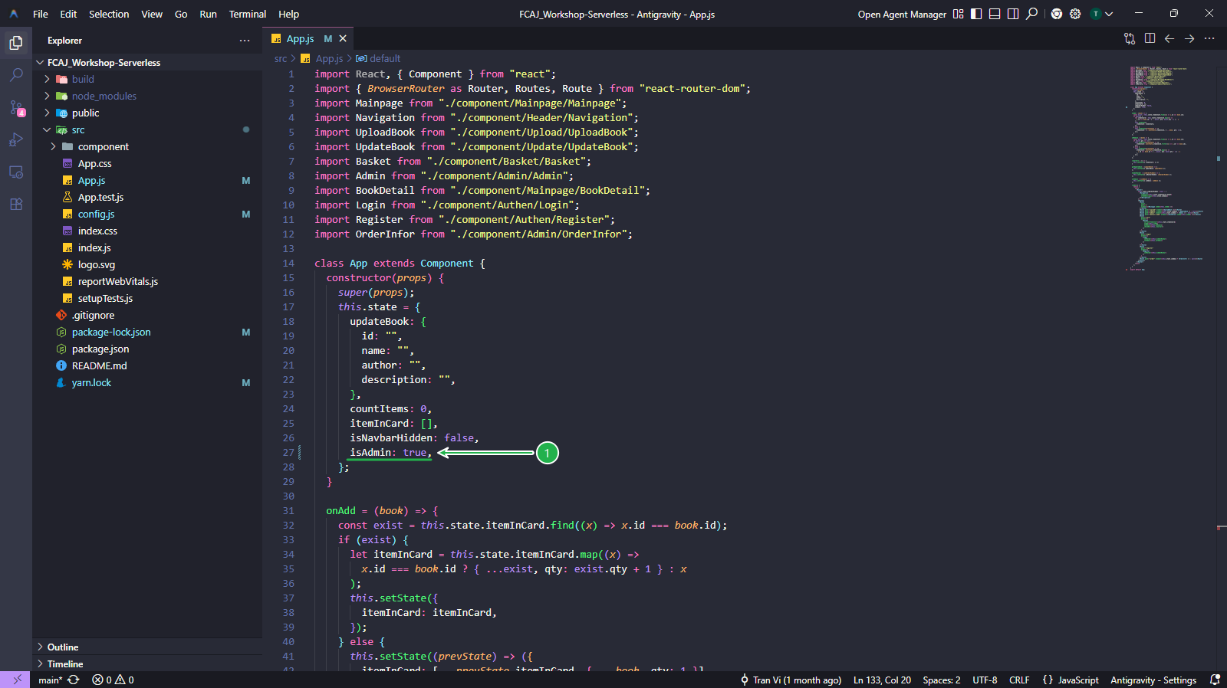1227x688 pixels.
Task: Open package.json file in explorer
Action: pos(100,349)
